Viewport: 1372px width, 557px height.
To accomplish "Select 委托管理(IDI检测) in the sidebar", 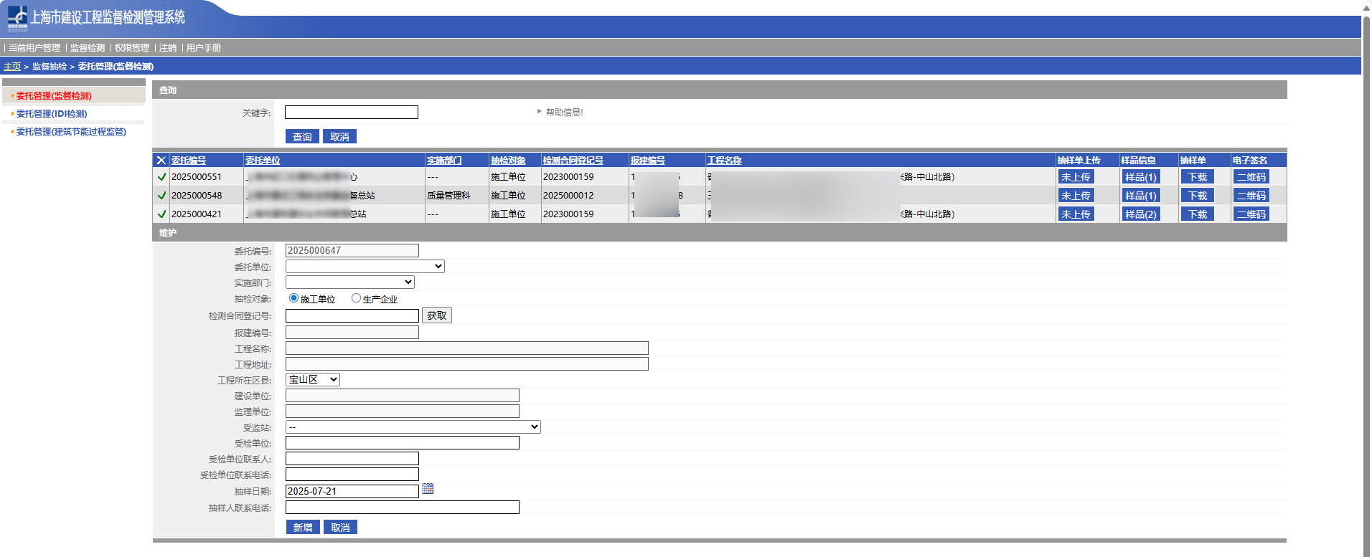I will pos(52,114).
